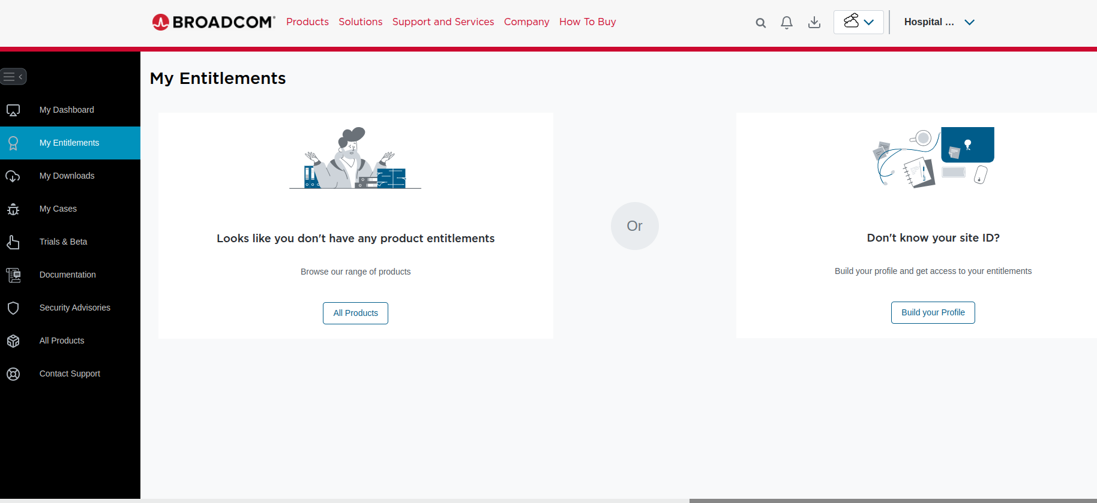The height and width of the screenshot is (503, 1097).
Task: Click the My Downloads cloud icon
Action: tap(13, 176)
